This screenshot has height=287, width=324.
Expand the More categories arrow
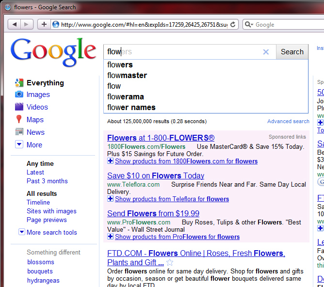[19, 144]
